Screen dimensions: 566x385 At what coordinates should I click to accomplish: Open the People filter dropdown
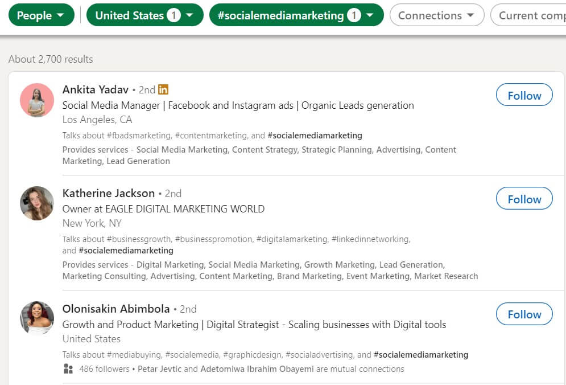(41, 15)
